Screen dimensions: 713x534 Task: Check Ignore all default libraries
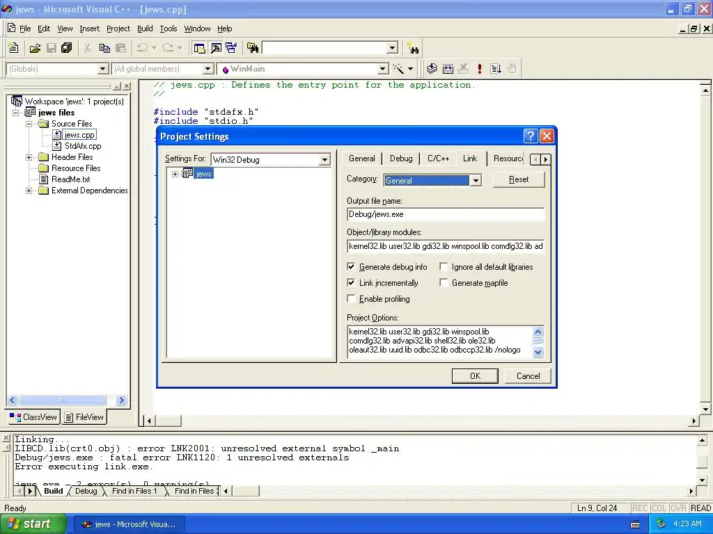click(x=444, y=266)
